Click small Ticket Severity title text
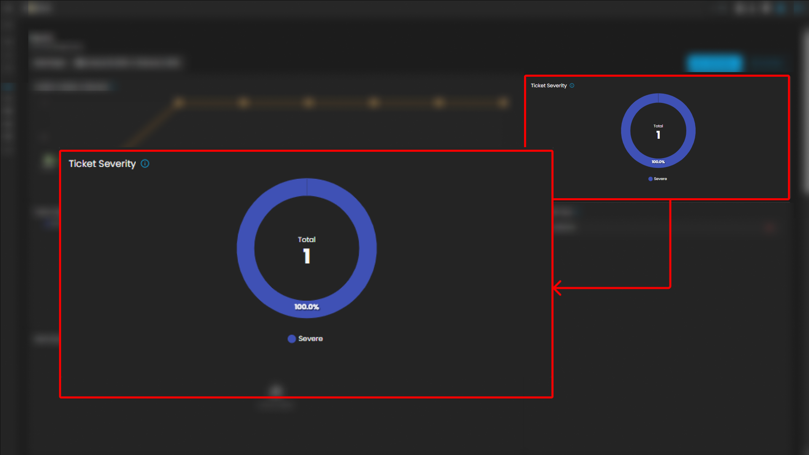Viewport: 809px width, 455px height. (x=548, y=86)
